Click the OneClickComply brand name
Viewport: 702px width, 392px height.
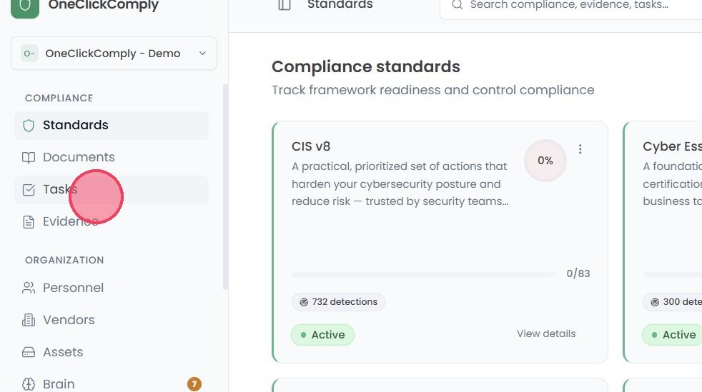(x=104, y=6)
